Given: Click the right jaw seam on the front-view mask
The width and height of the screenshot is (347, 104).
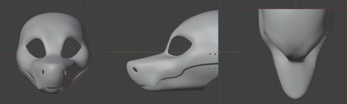Looking at the screenshot, I should click(x=81, y=74).
